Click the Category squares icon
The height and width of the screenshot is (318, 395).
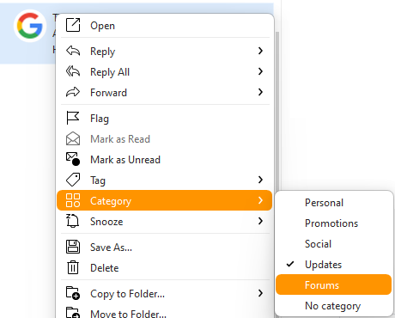tap(73, 200)
